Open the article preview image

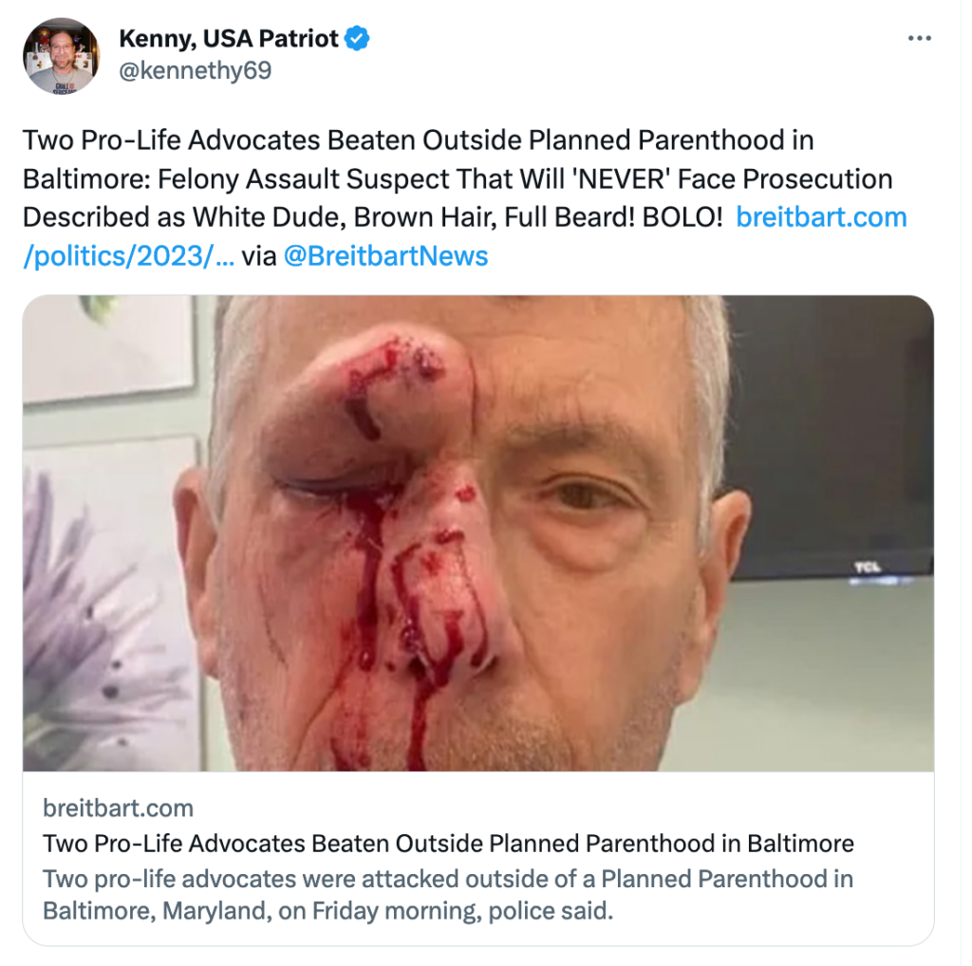click(x=477, y=532)
